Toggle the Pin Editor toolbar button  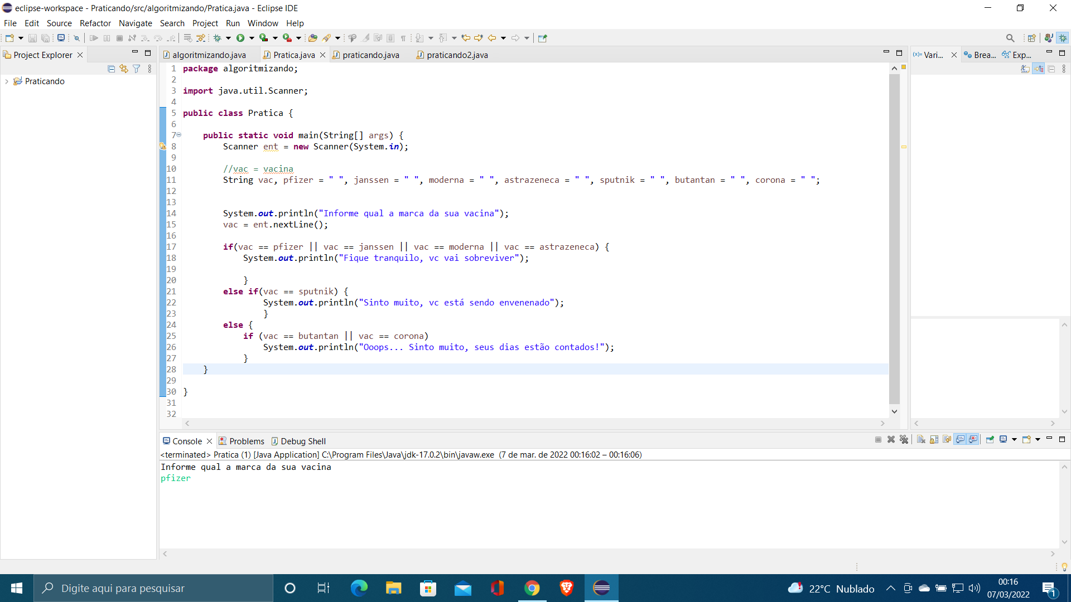(543, 38)
